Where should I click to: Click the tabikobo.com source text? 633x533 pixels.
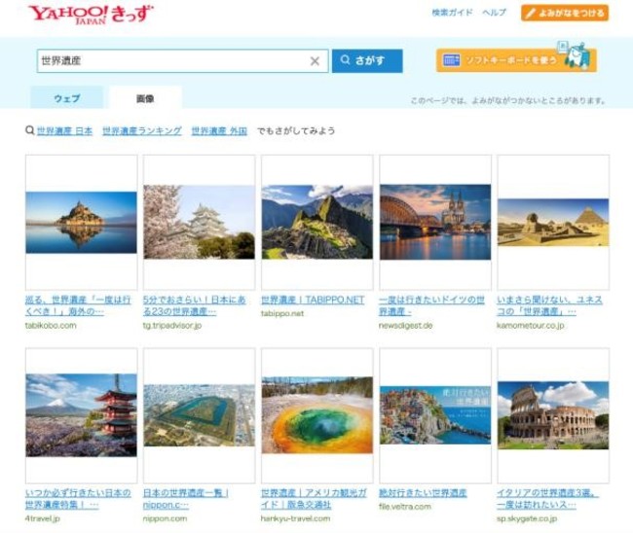tap(51, 326)
